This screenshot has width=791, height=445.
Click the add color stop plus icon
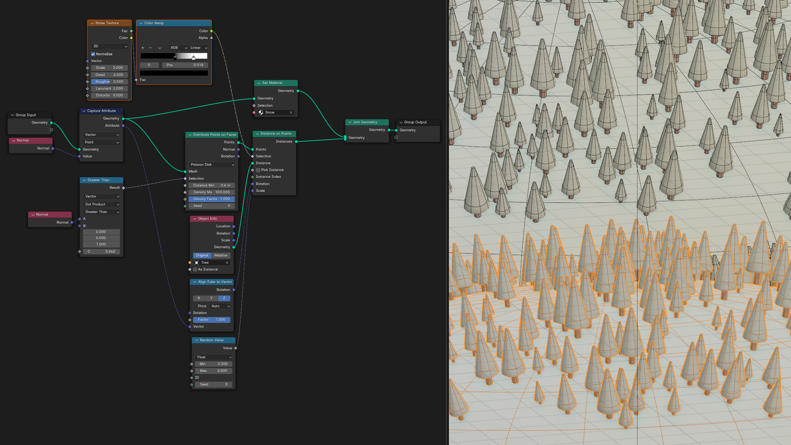[x=143, y=48]
